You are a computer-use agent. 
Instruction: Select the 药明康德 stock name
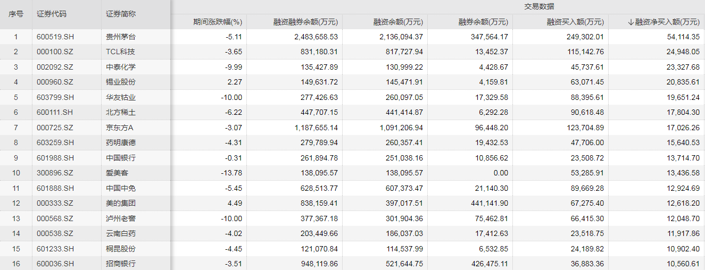121,142
